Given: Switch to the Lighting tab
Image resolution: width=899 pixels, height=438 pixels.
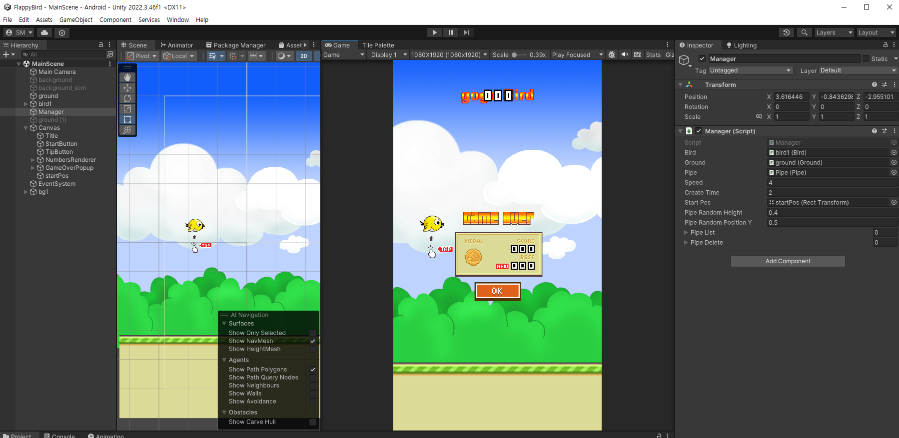Looking at the screenshot, I should tap(742, 45).
